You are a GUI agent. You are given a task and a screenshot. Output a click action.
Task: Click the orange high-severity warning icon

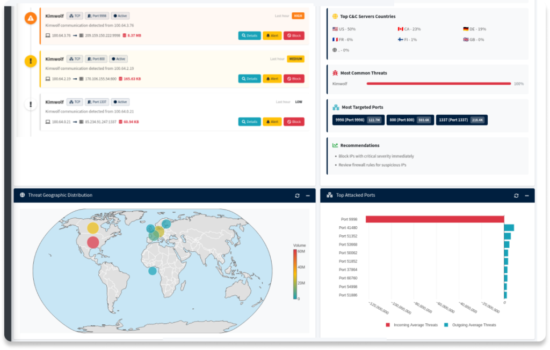click(x=31, y=18)
